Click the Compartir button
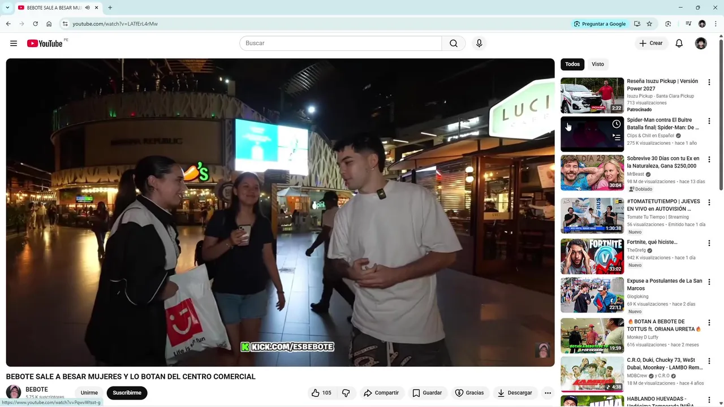 pos(381,393)
